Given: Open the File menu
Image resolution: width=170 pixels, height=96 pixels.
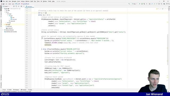Looking at the screenshot, I should (4, 1).
